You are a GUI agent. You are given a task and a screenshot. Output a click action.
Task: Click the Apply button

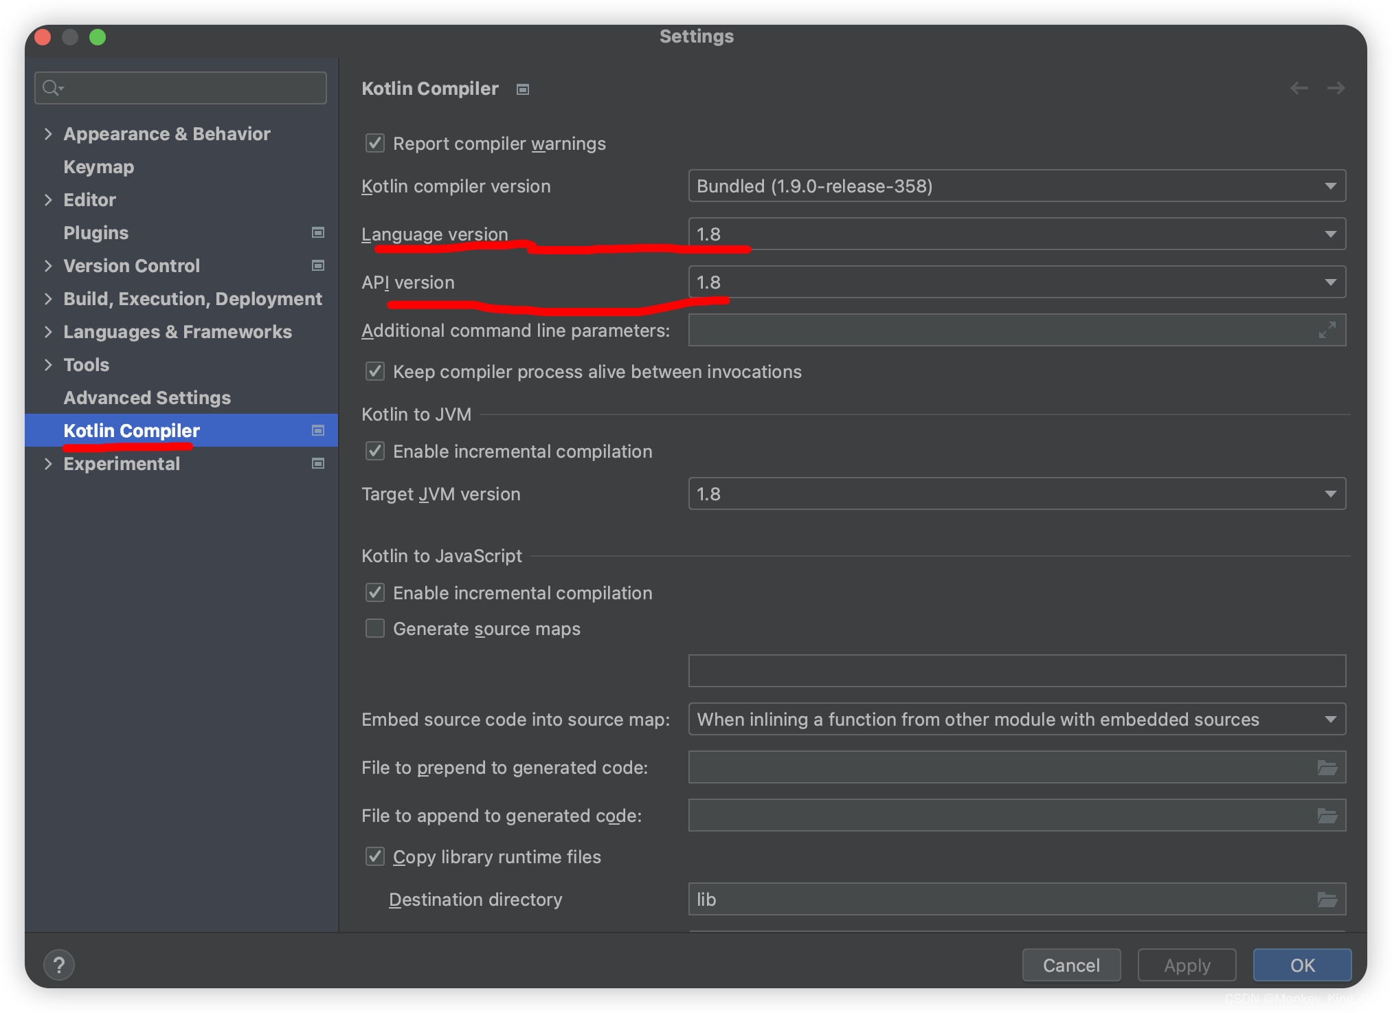tap(1187, 965)
